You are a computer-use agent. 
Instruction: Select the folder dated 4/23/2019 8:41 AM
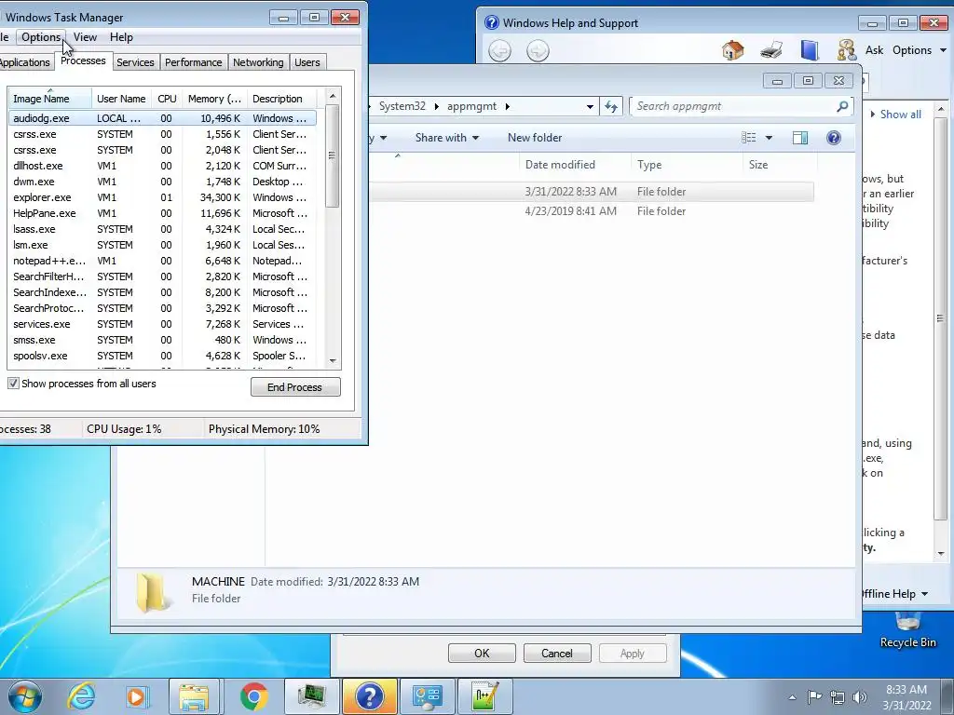[x=592, y=211]
